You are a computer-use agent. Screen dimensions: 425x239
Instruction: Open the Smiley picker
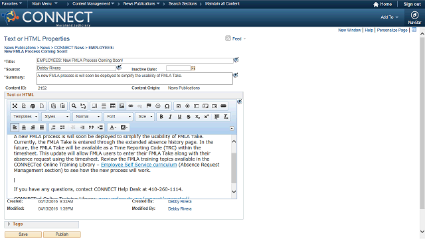(x=158, y=106)
